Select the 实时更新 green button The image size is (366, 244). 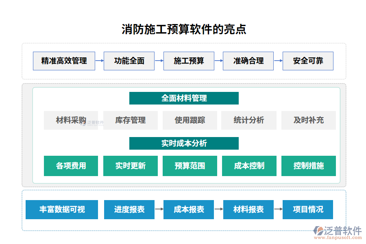[x=130, y=166]
